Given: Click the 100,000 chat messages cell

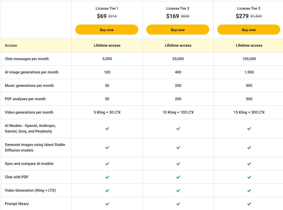Looking at the screenshot, I should [249, 59].
